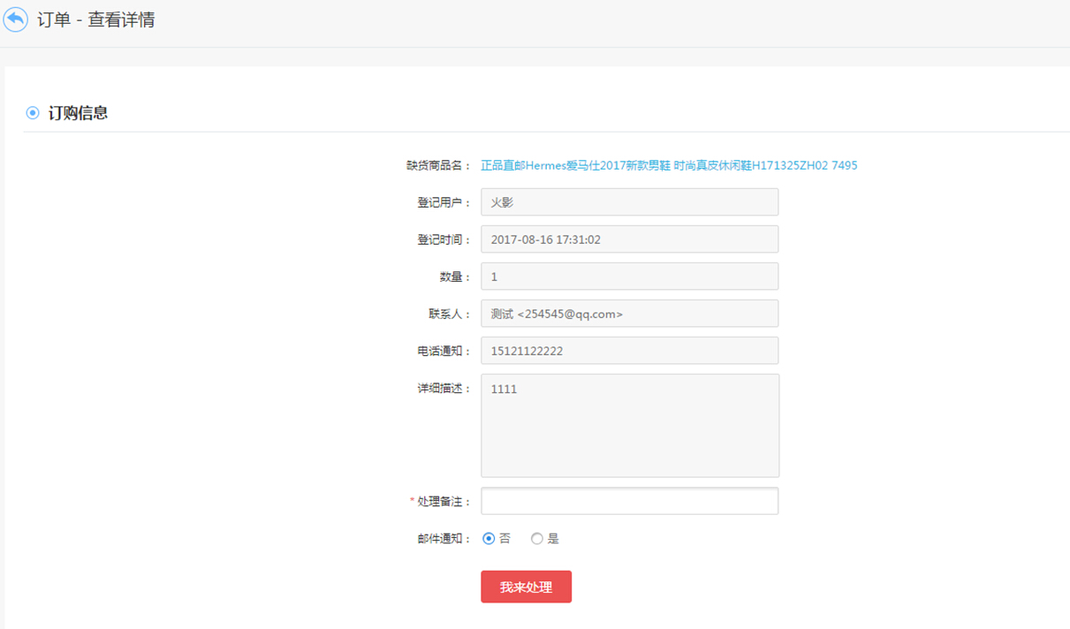This screenshot has width=1070, height=629.
Task: Click the 详细描述 label
Action: pos(444,389)
